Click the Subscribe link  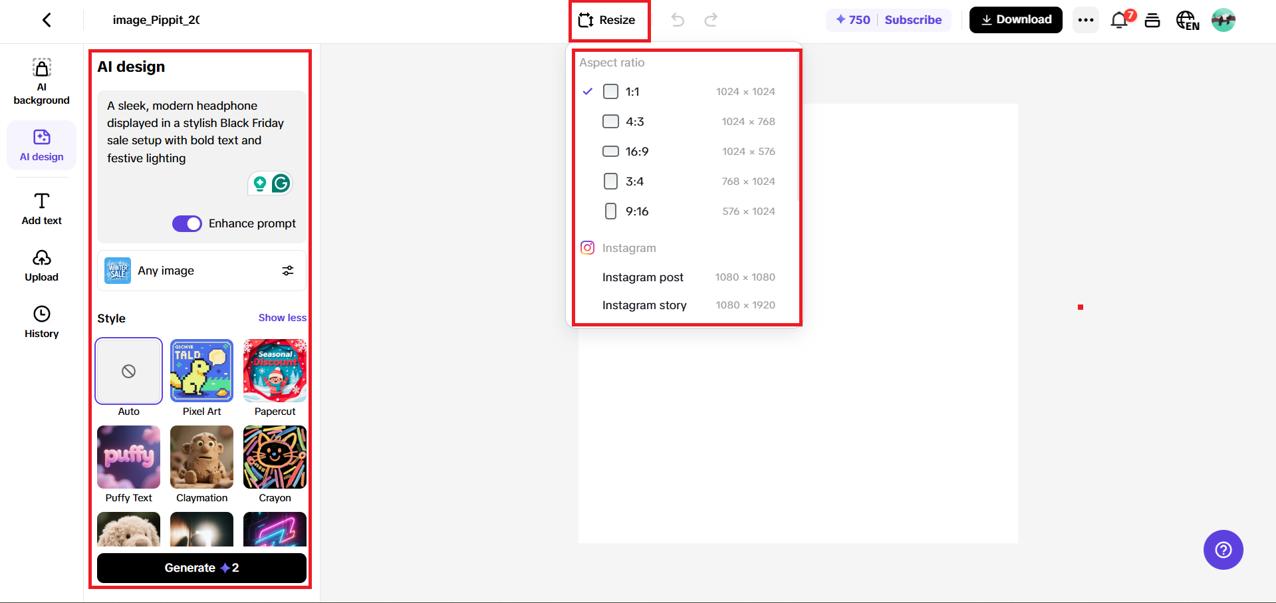point(913,20)
